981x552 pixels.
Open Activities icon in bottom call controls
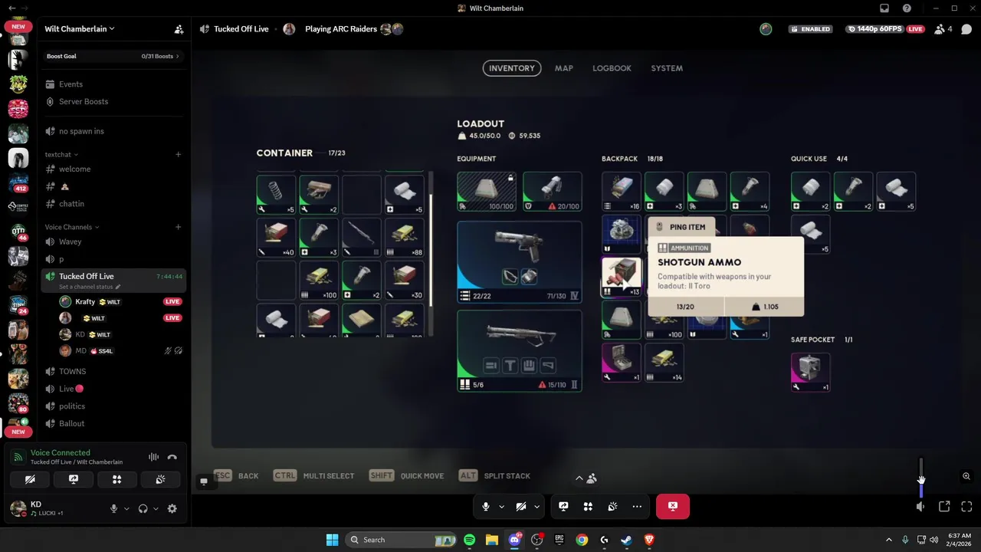tap(588, 507)
